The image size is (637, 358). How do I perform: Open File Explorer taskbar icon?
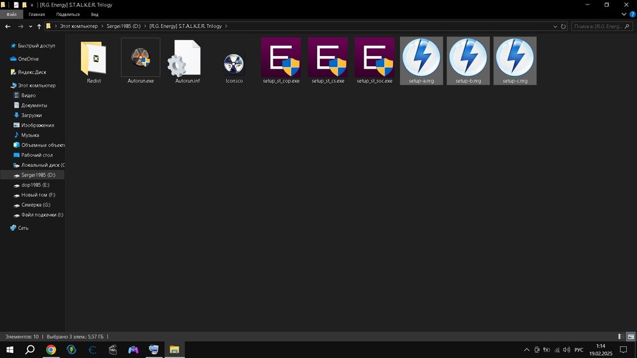[x=175, y=350]
